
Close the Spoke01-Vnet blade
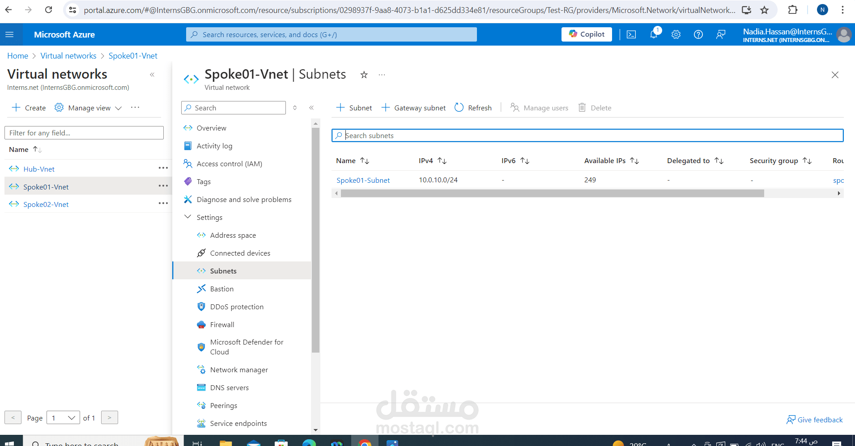pyautogui.click(x=835, y=75)
